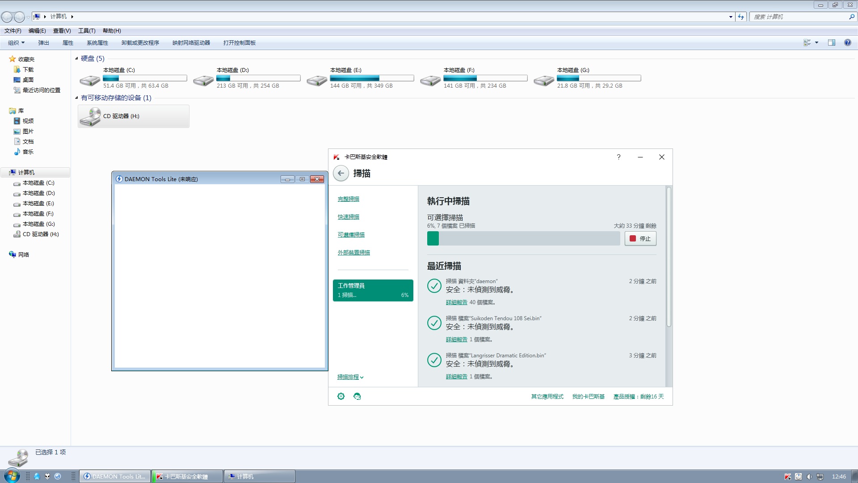
Task: Open the Edit menu in Explorer
Action: [37, 31]
